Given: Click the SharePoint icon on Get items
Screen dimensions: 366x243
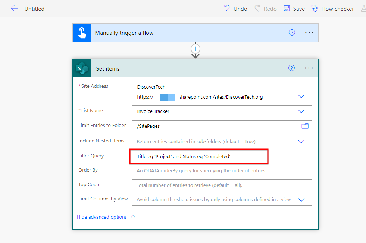Looking at the screenshot, I should [82, 68].
